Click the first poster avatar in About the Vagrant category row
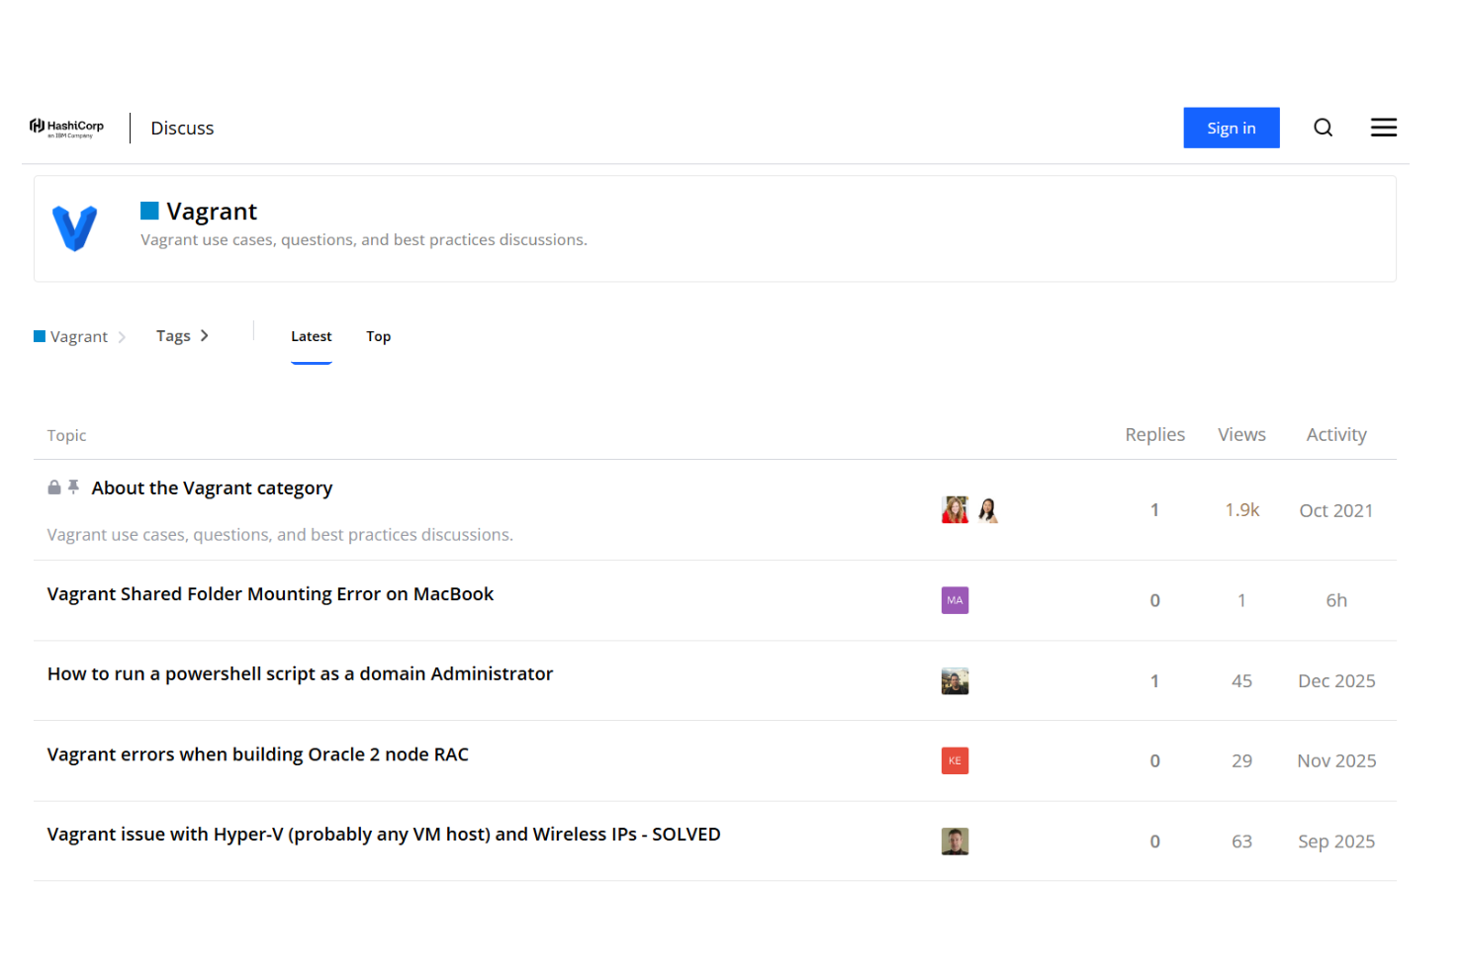The height and width of the screenshot is (976, 1464). pyautogui.click(x=955, y=510)
